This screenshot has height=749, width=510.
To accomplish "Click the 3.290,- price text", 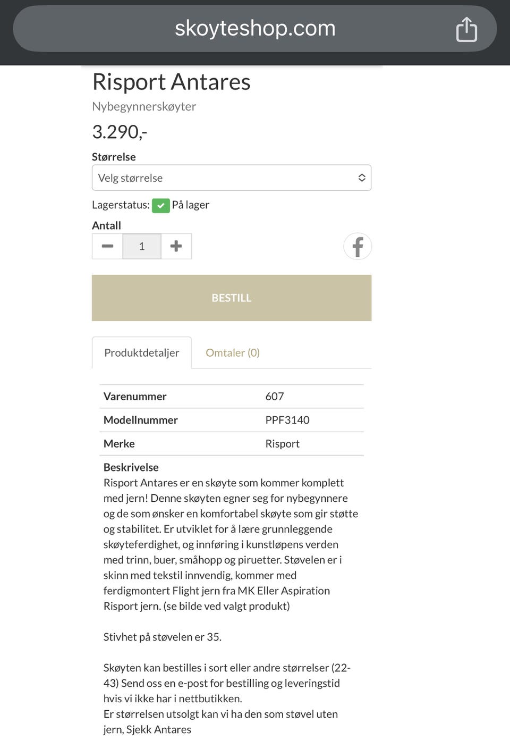I will [x=120, y=132].
